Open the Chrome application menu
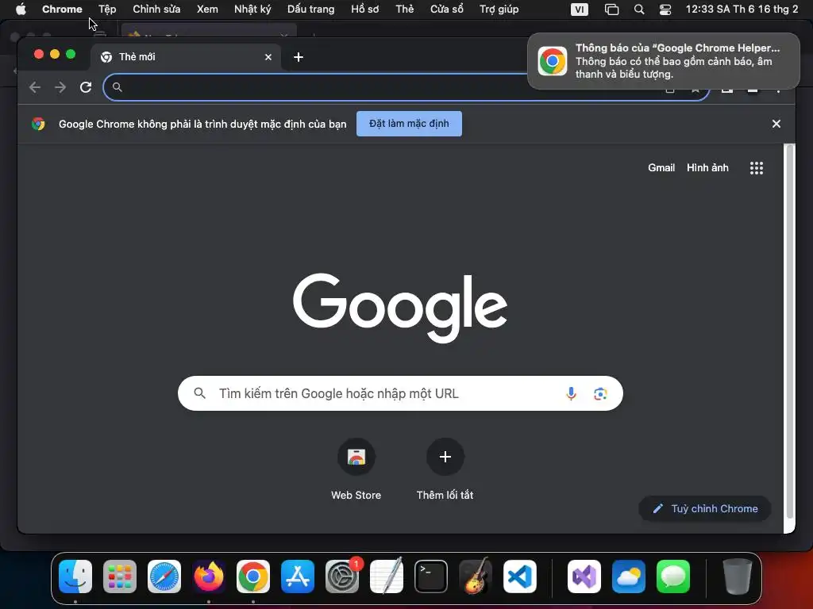 pyautogui.click(x=62, y=10)
